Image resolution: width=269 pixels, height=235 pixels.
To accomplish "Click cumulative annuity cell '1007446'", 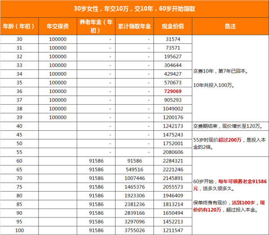I will (x=134, y=178).
